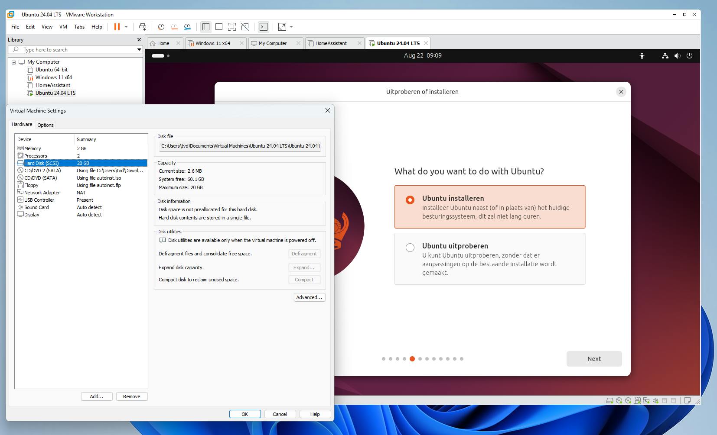Image resolution: width=717 pixels, height=435 pixels.
Task: Select USB Controller in the device list
Action: click(x=81, y=200)
